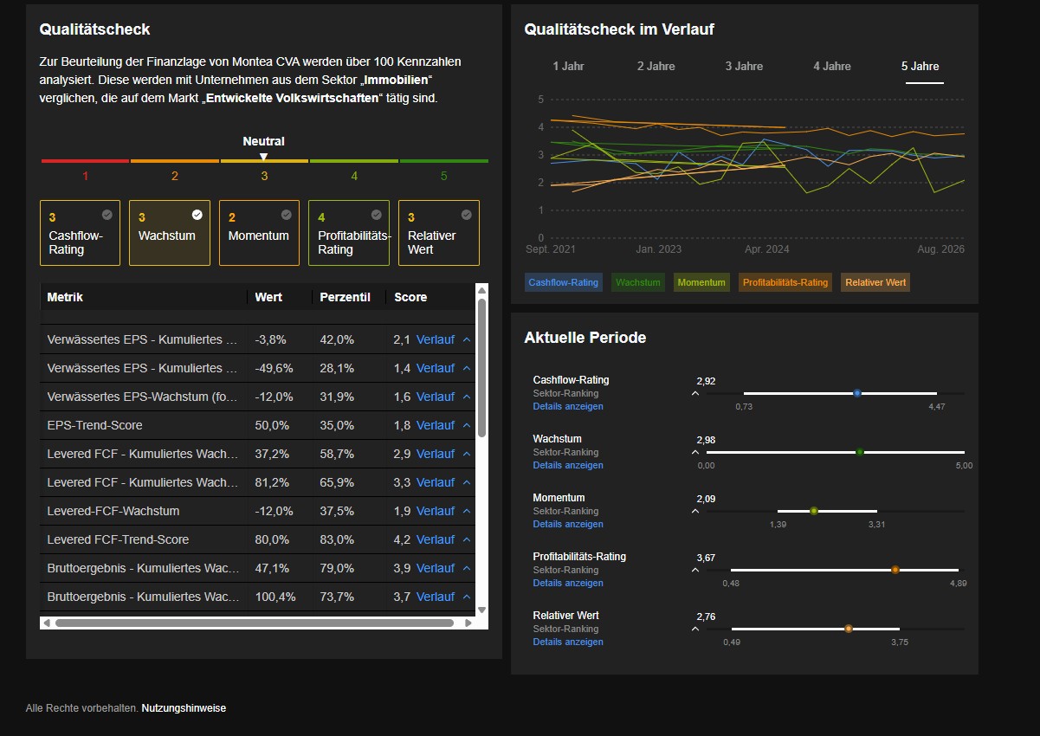Click scroll-down arrow of metric table
The height and width of the screenshot is (736, 1040).
tap(482, 610)
